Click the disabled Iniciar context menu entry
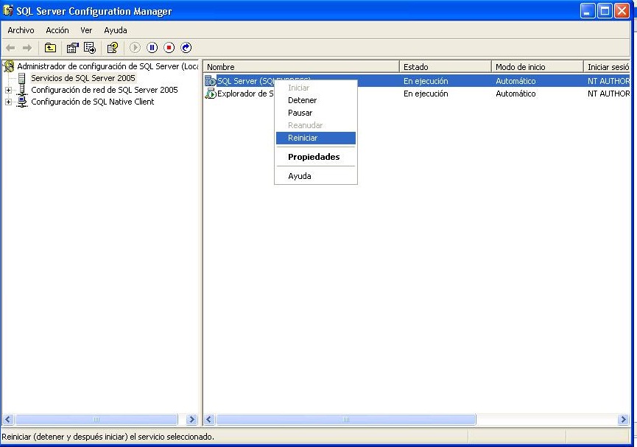The image size is (637, 447). (x=316, y=88)
